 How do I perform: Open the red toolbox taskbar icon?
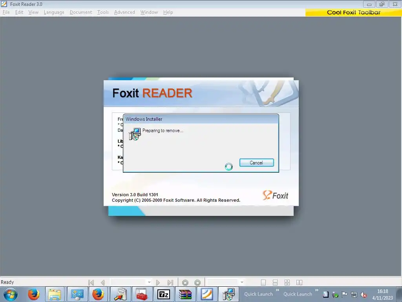tap(141, 294)
